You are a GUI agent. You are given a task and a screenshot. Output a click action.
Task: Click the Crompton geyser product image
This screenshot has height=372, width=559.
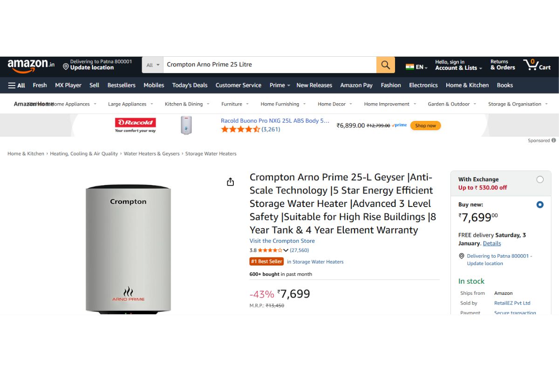click(128, 249)
